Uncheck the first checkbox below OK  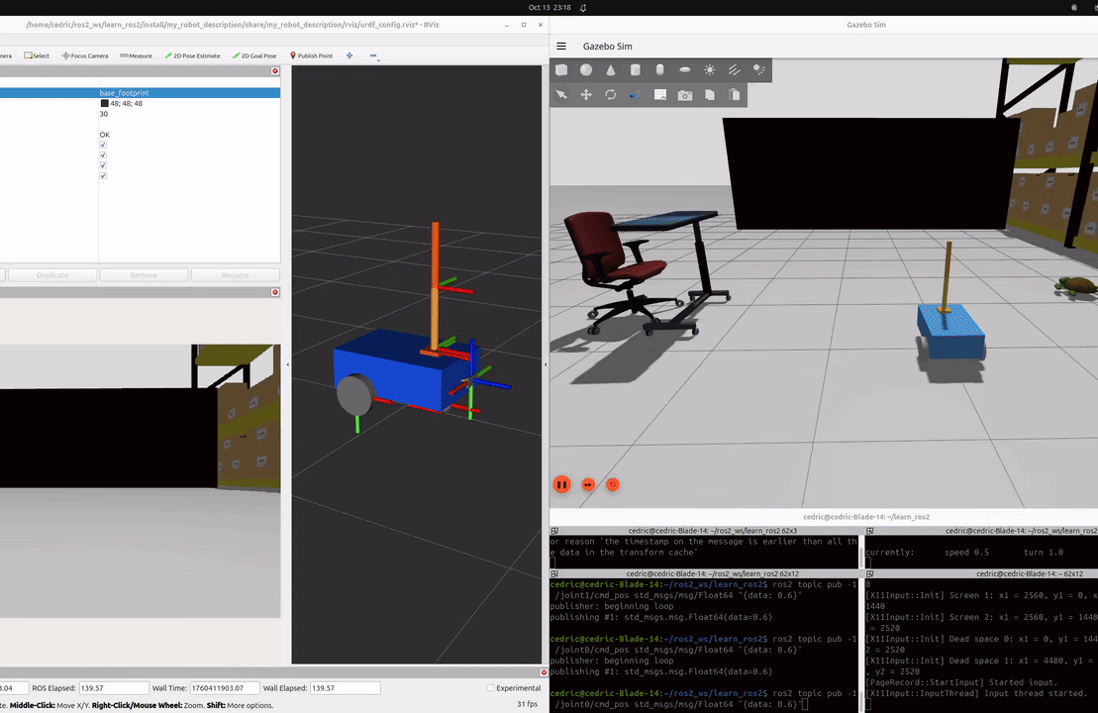(103, 145)
